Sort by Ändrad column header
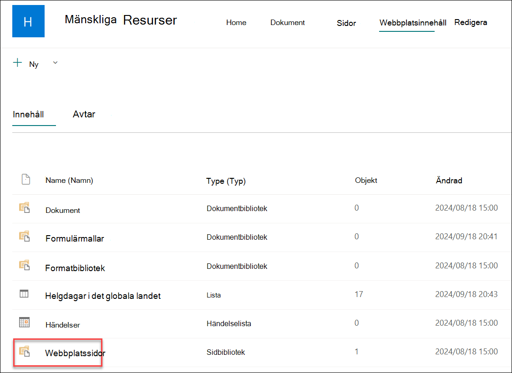512x373 pixels. 449,181
